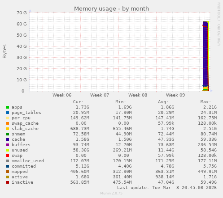Click the apps current value 1.73G

coord(83,107)
